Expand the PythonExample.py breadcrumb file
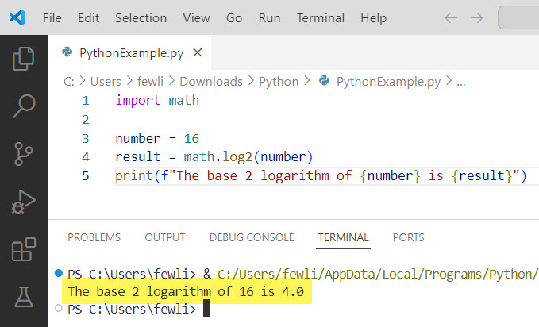This screenshot has height=327, width=539. (388, 82)
